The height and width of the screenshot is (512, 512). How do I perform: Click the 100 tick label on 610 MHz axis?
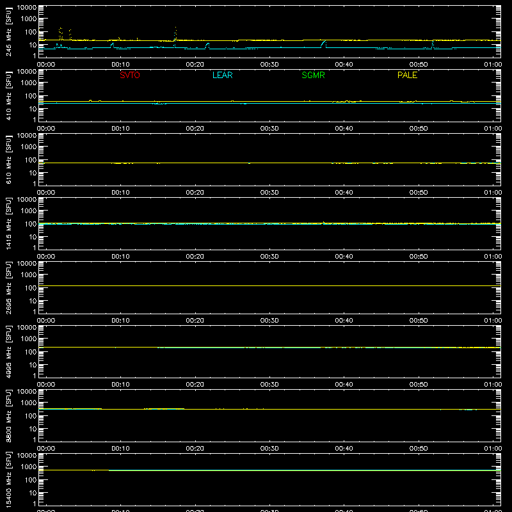pos(31,159)
